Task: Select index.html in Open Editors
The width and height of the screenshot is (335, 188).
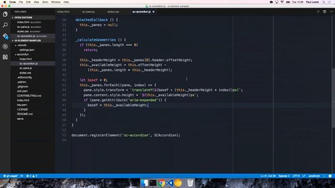Action: tap(33, 22)
